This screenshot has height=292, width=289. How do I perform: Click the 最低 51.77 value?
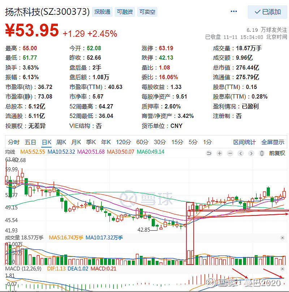[x=30, y=58]
